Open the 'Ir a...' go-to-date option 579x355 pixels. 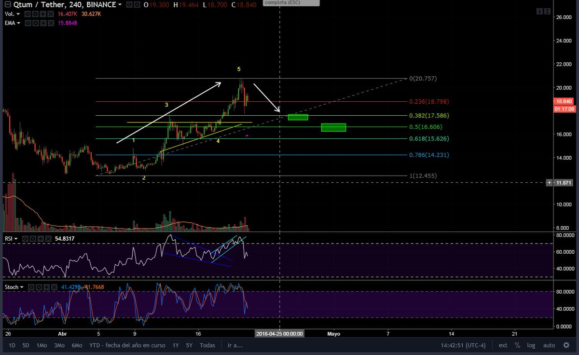pyautogui.click(x=235, y=345)
